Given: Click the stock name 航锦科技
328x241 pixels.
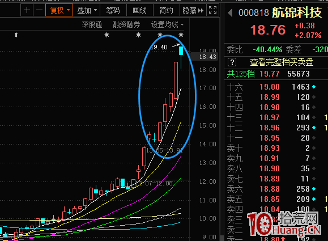Looking at the screenshot, I should coord(297,12).
